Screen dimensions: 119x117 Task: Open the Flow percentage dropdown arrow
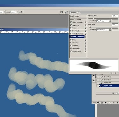click(x=17, y=12)
